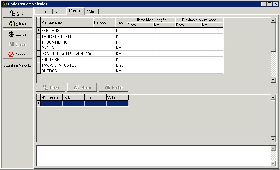Select the KMs tab
The height and width of the screenshot is (170, 280).
click(90, 11)
